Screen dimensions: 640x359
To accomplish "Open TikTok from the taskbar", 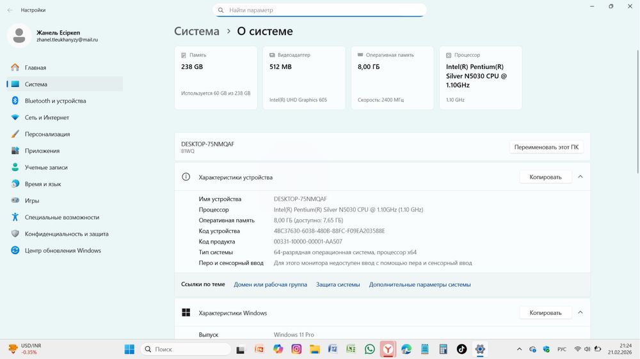I will [x=461, y=349].
